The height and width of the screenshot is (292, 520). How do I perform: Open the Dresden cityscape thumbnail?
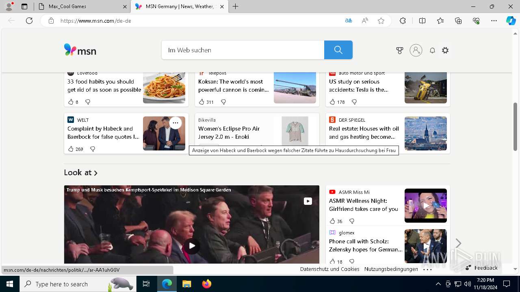click(426, 133)
